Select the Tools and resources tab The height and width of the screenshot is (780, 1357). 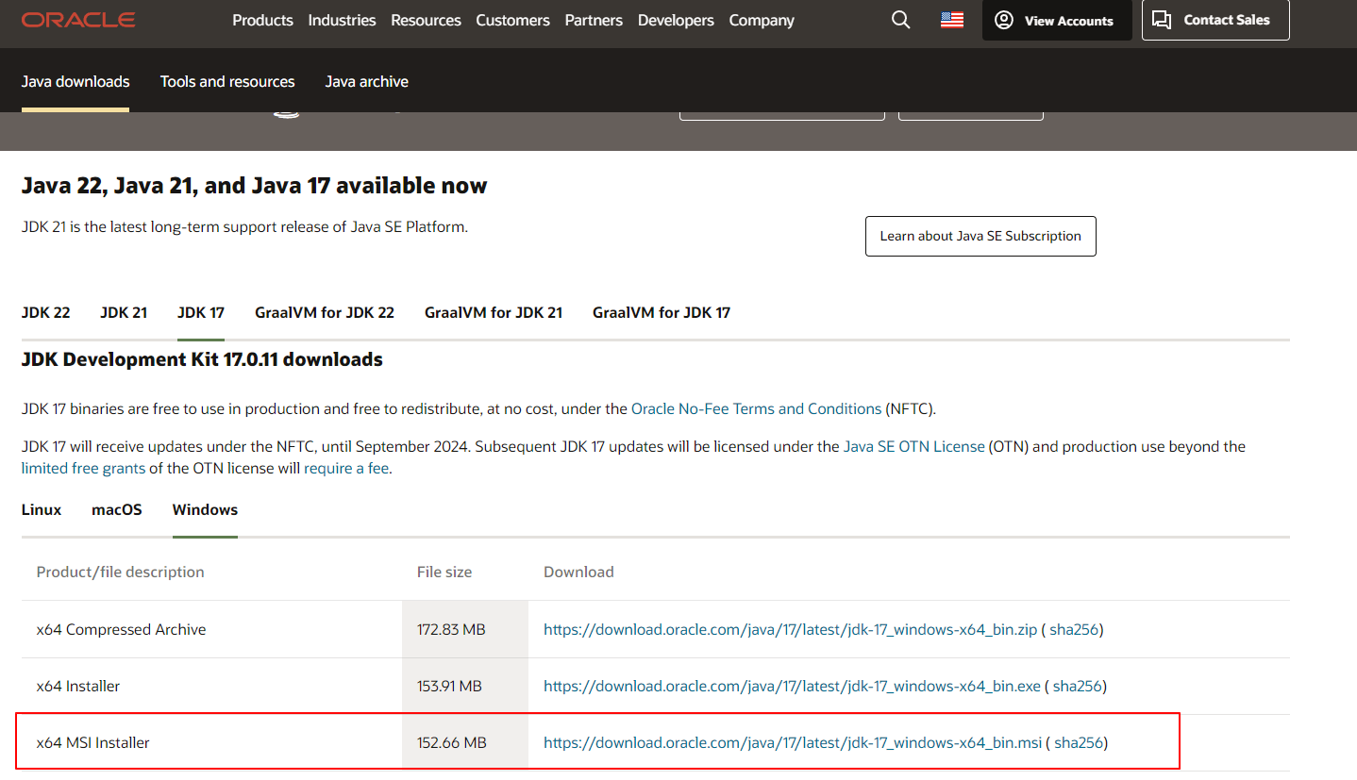(x=227, y=82)
